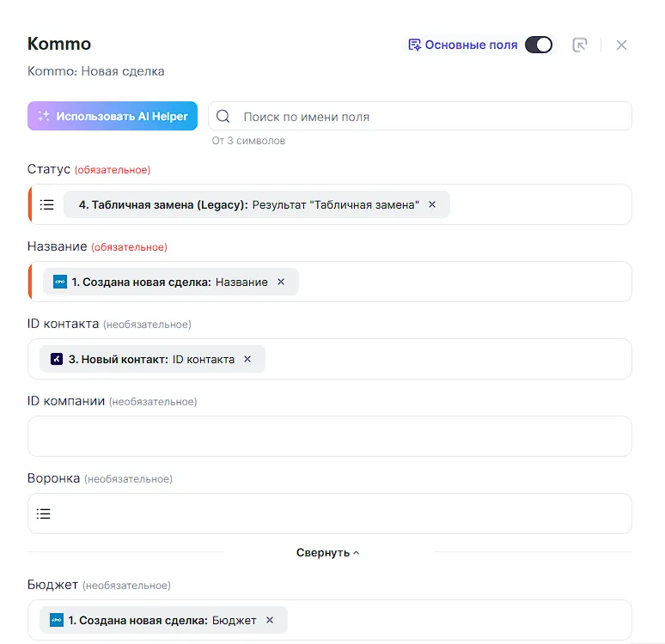This screenshot has height=644, width=665.
Task: Toggle the Основные поля switch
Action: 539,45
